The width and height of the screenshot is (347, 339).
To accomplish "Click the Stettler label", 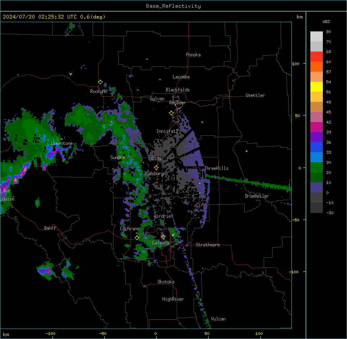I will (255, 95).
